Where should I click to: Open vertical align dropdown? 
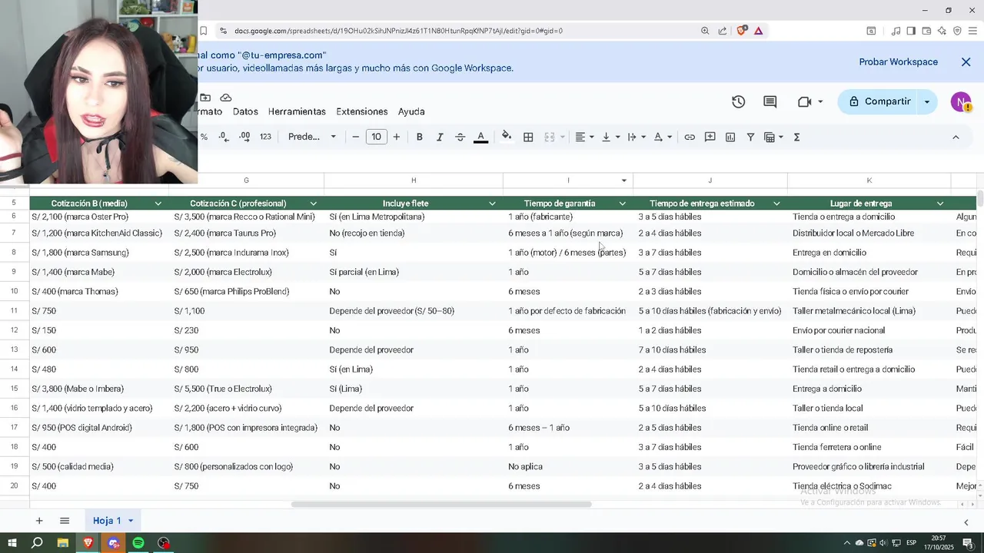(x=610, y=137)
